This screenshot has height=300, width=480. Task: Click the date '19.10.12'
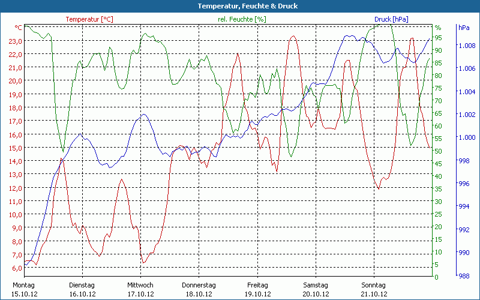pyautogui.click(x=258, y=294)
